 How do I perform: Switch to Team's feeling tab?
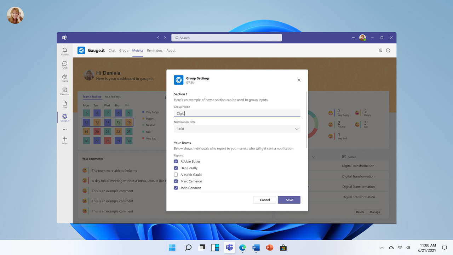coord(92,97)
